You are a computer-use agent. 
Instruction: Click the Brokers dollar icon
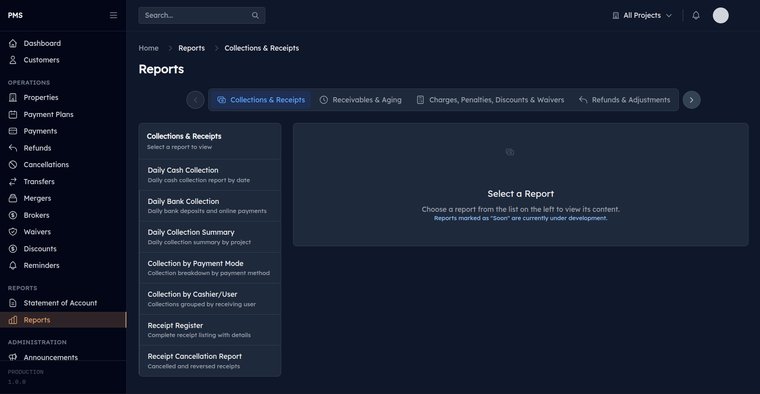point(13,215)
